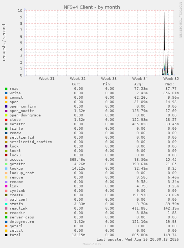Click the Avg column header

coord(138,84)
